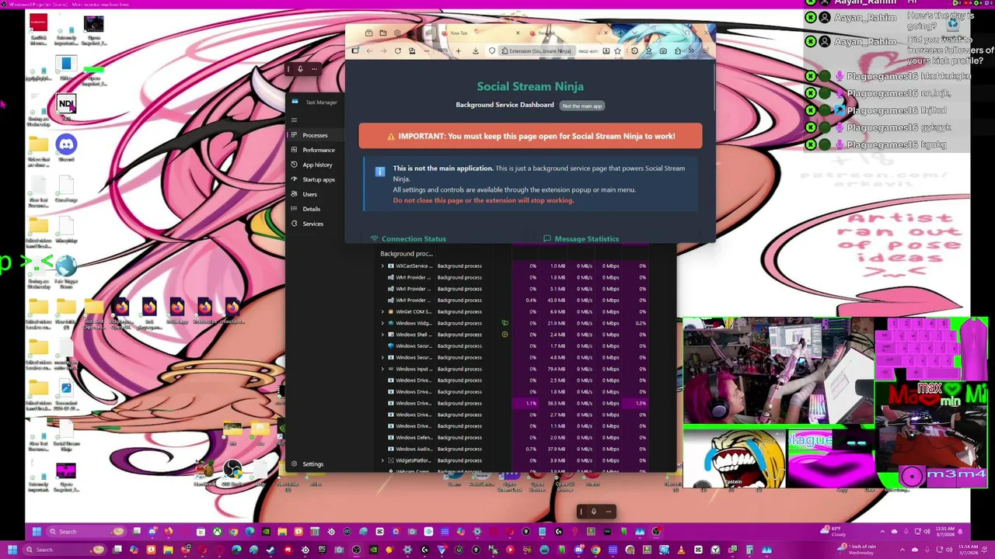The height and width of the screenshot is (559, 995).
Task: Open a new Firefox tab with plus button
Action: pyautogui.click(x=620, y=33)
